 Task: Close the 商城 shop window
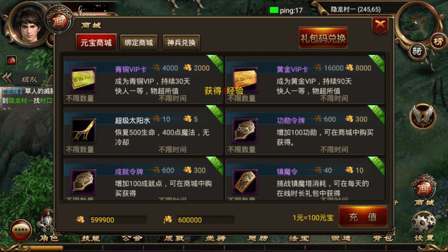coord(380,25)
